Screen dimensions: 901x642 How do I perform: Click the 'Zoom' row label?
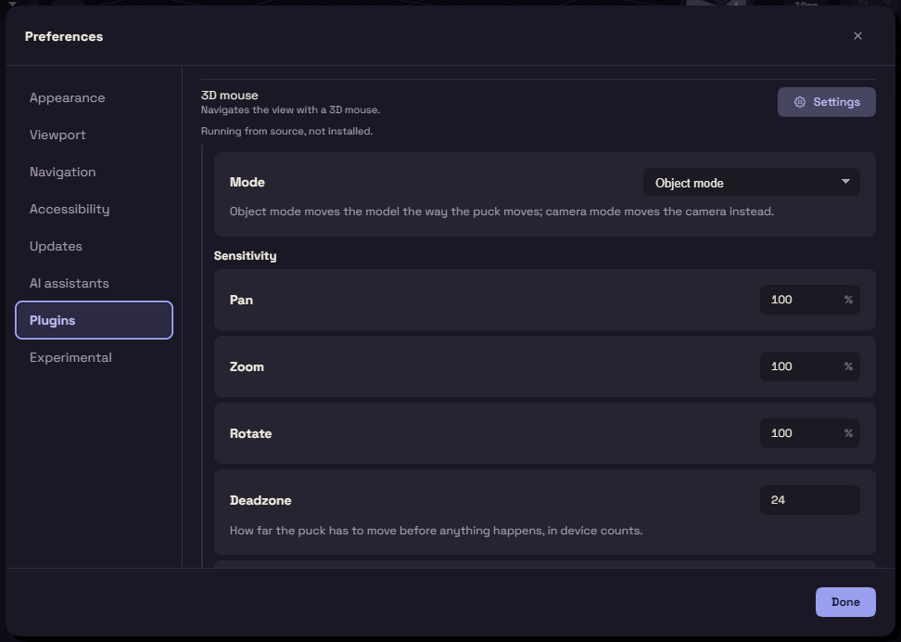point(247,366)
